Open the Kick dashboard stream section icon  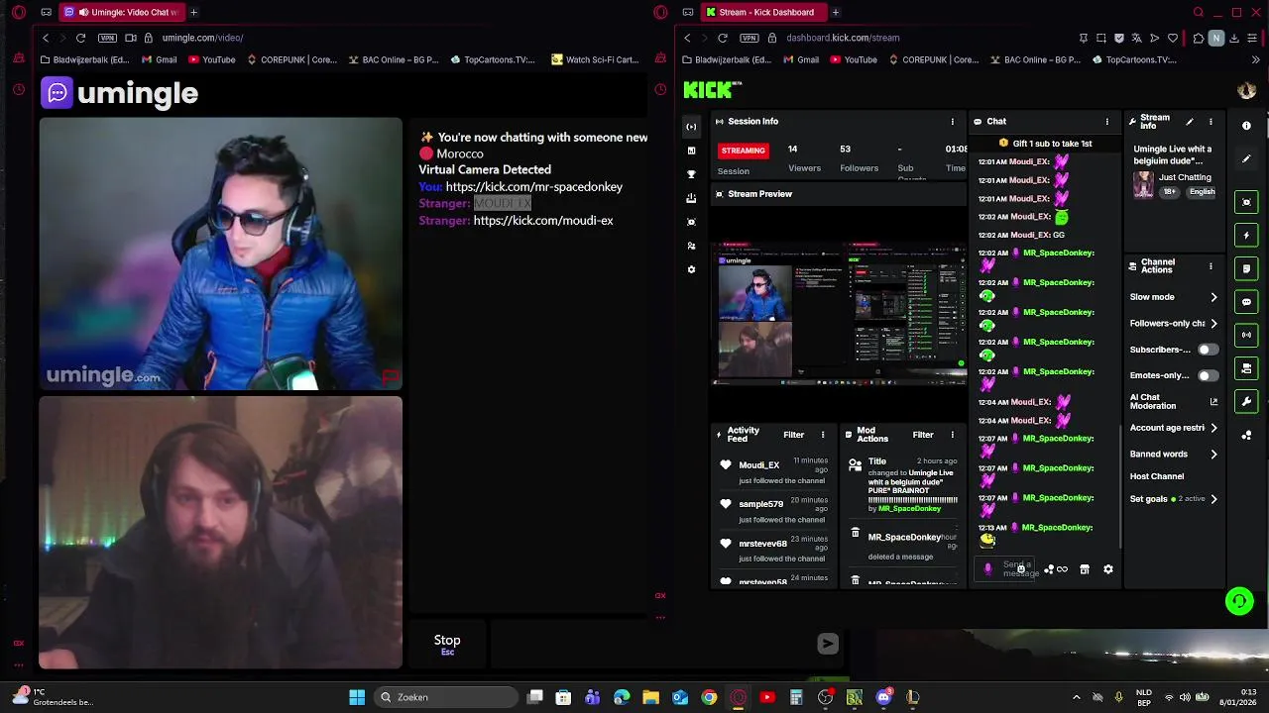click(x=691, y=127)
